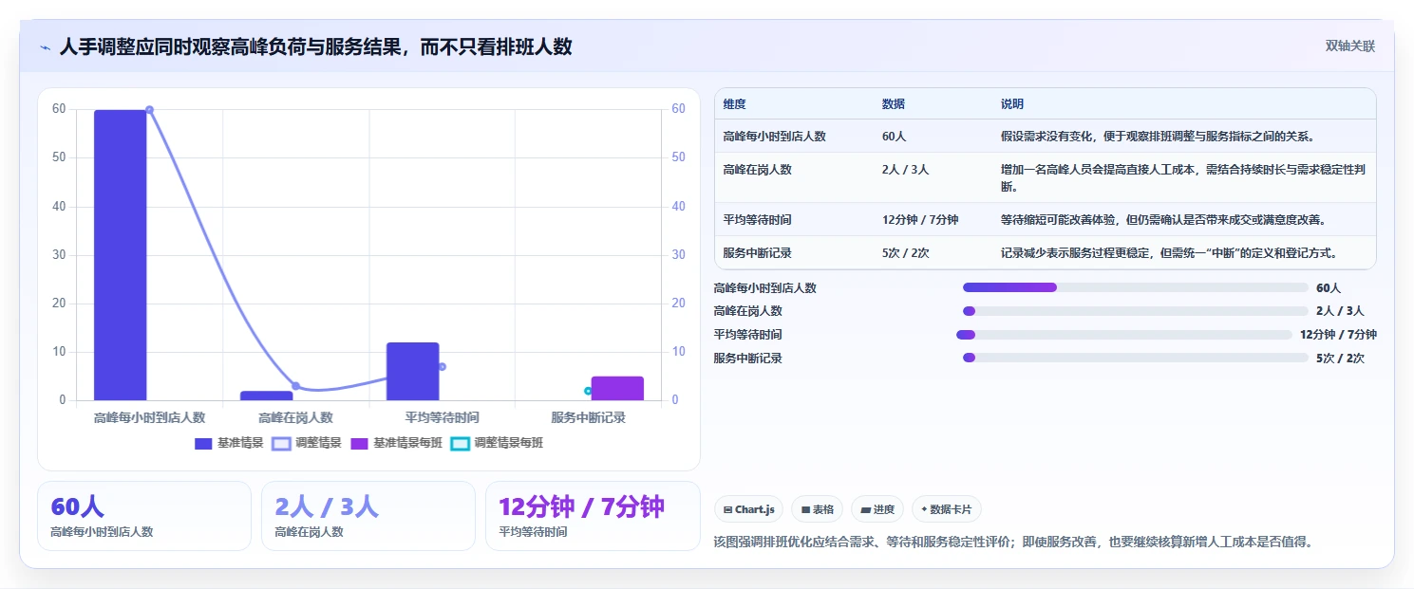Click the 高峰在岗人数 progress bar
The height and width of the screenshot is (589, 1414).
[x=1136, y=311]
